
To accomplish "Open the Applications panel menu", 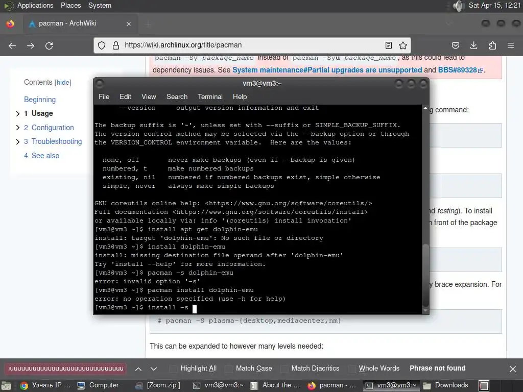I will click(35, 5).
